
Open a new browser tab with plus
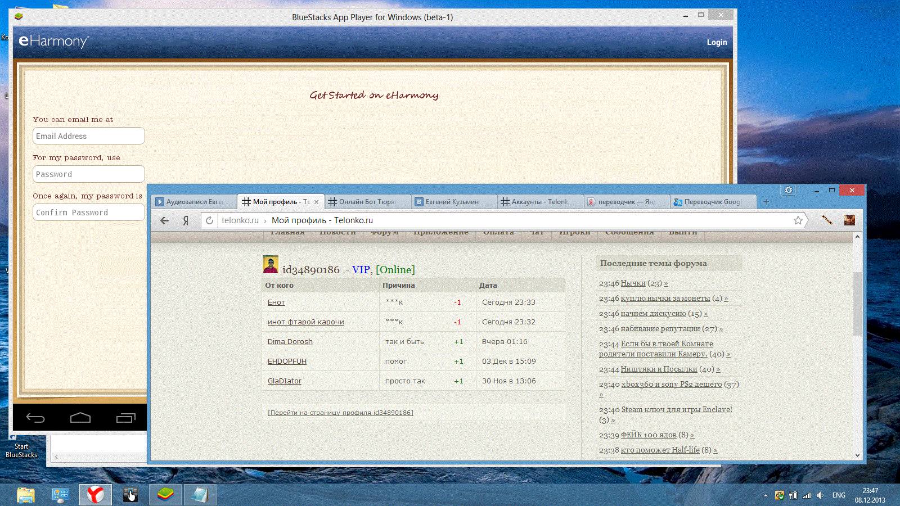coord(766,202)
